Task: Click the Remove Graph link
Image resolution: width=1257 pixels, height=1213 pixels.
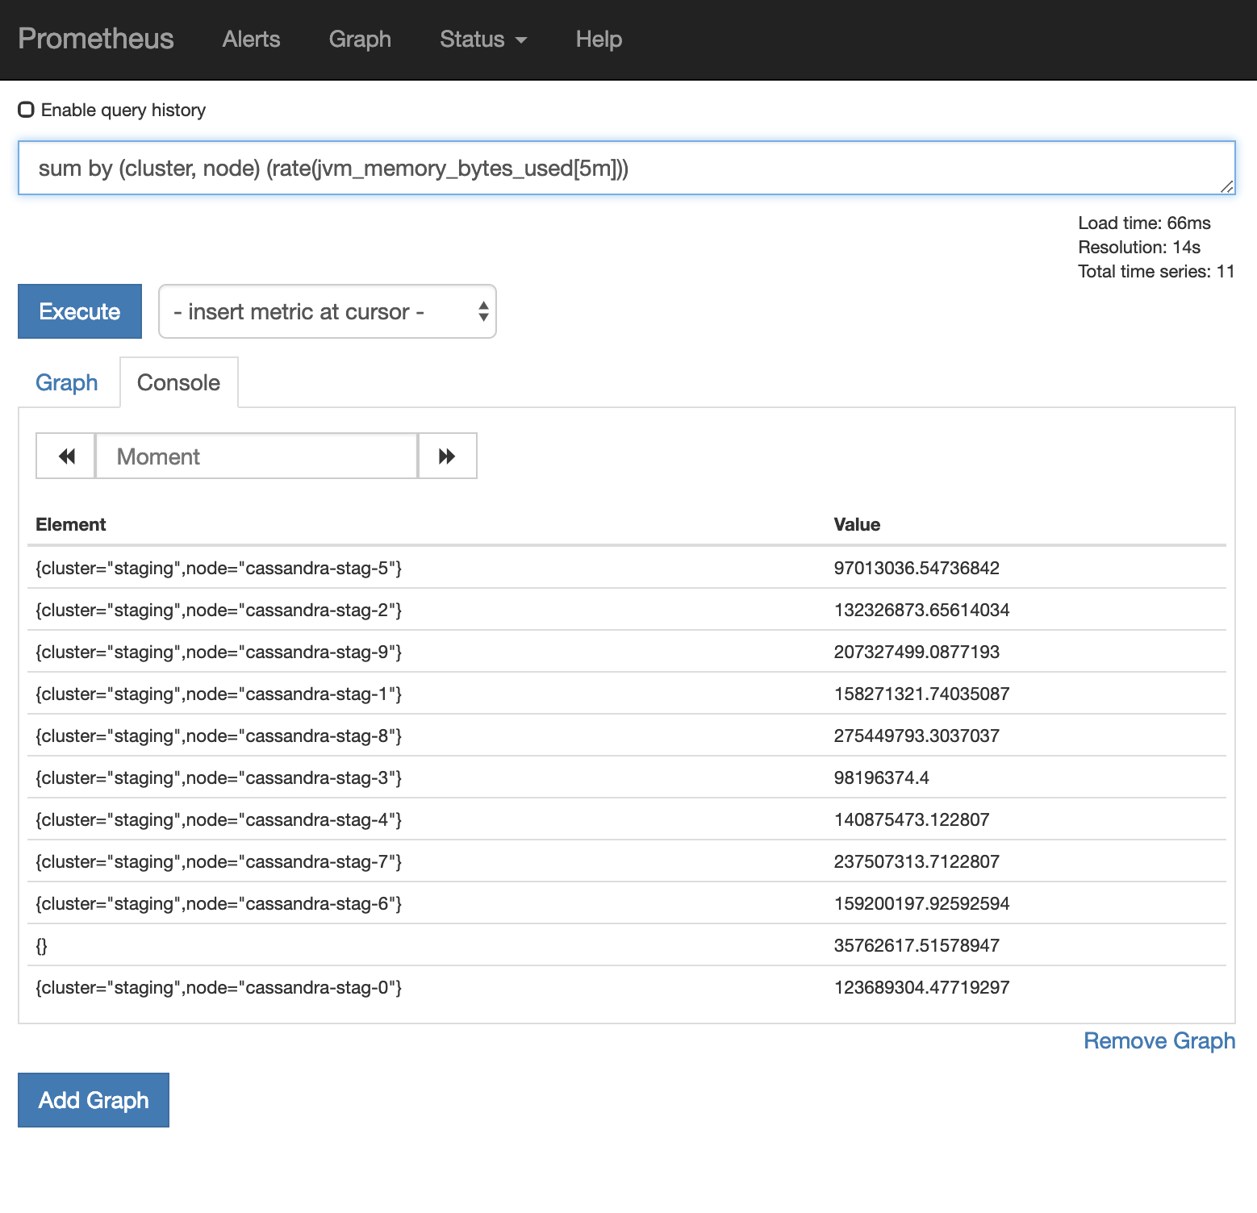Action: pos(1159,1040)
